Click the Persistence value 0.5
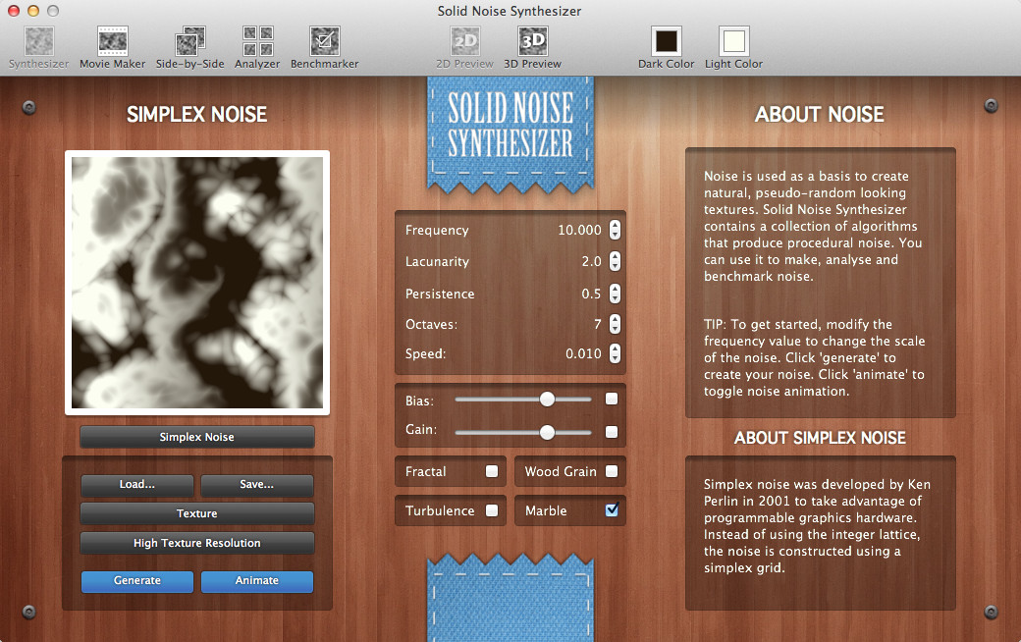The height and width of the screenshot is (642, 1021). (591, 294)
